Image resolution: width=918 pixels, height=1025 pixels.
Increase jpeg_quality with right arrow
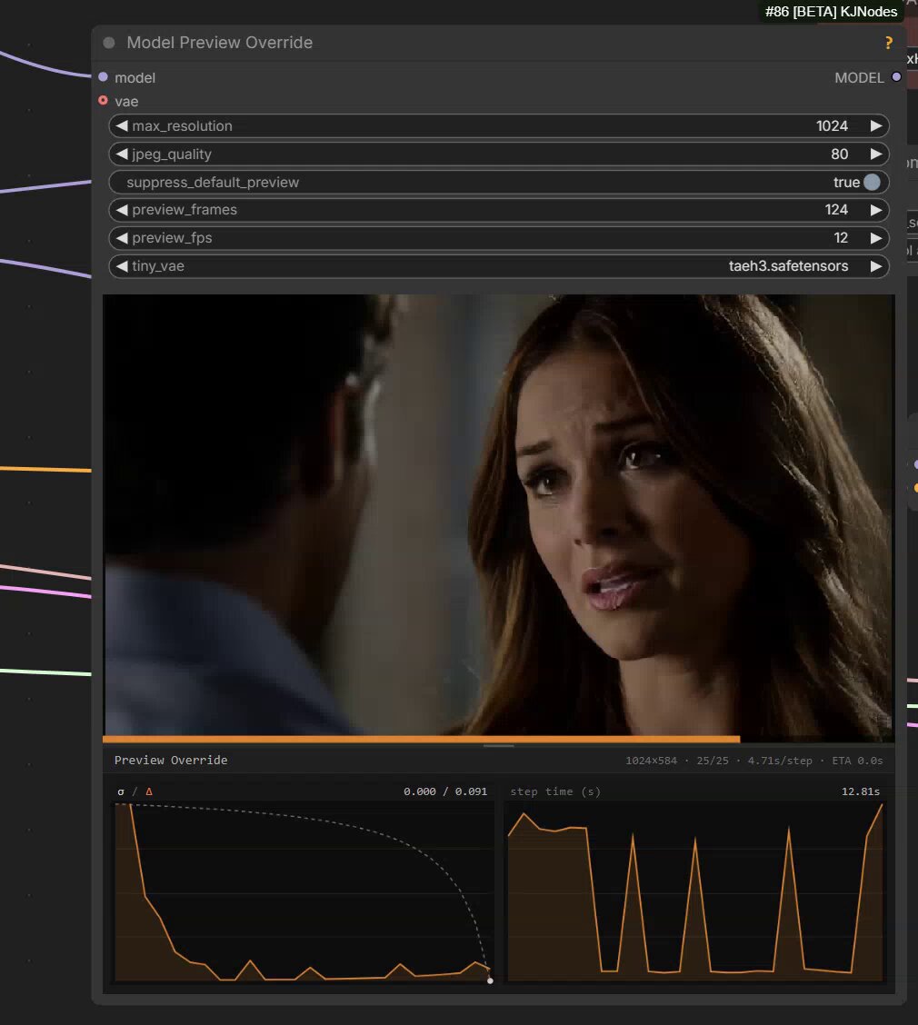pos(876,154)
